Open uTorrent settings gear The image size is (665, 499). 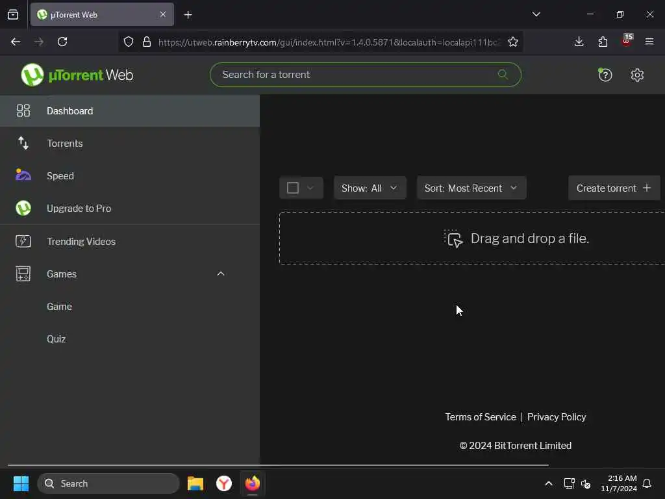pos(637,75)
